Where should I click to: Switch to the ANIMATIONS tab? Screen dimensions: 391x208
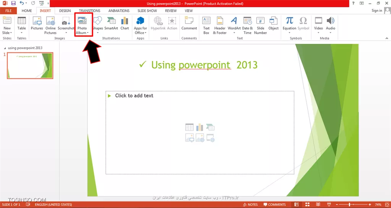tap(119, 11)
